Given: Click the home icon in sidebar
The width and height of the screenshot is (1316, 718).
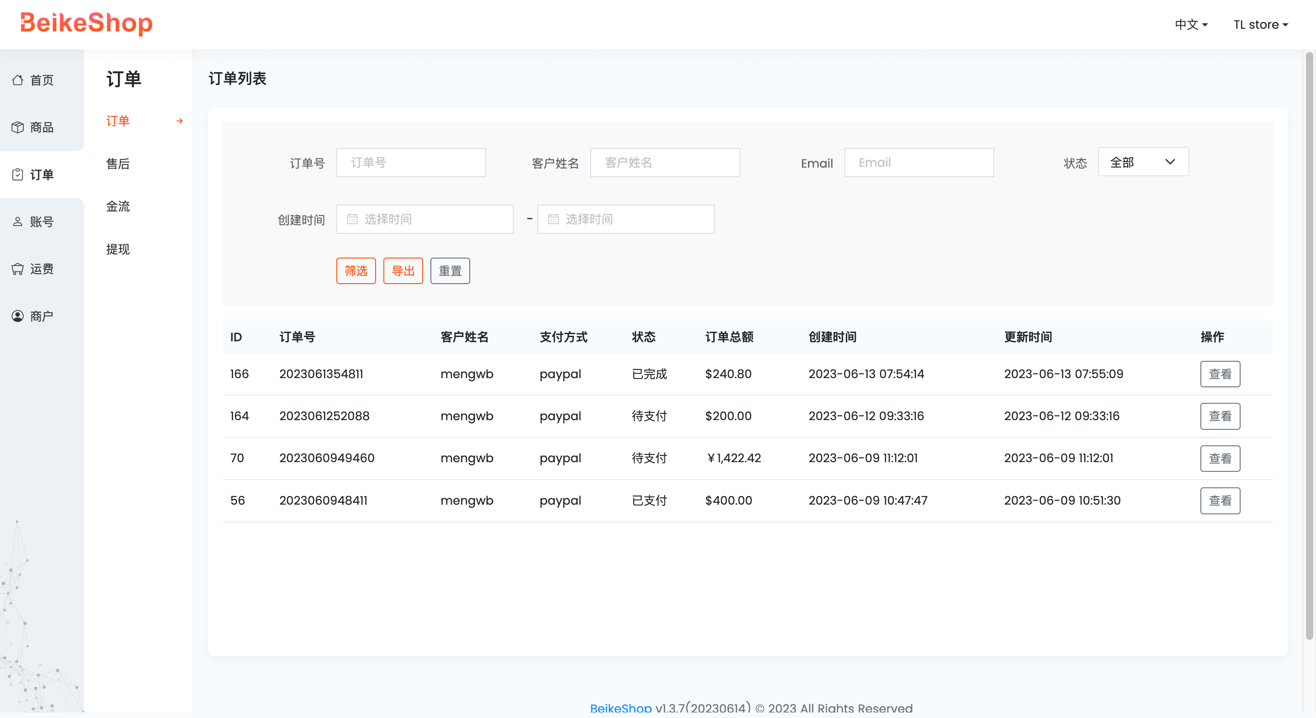Looking at the screenshot, I should pyautogui.click(x=17, y=80).
